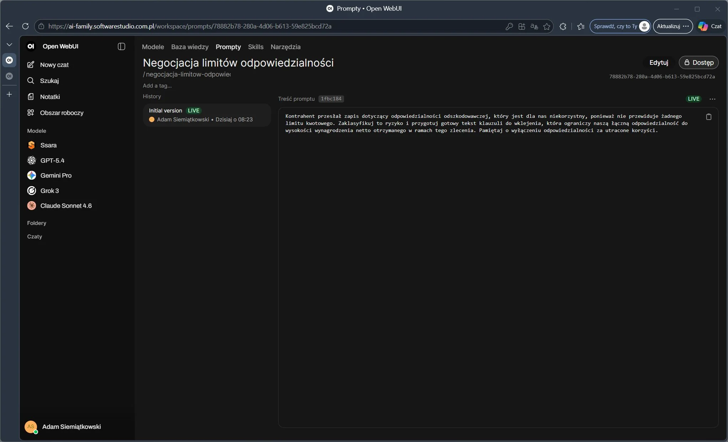Click the LIVE badge above prompt content
This screenshot has width=728, height=442.
(693, 99)
